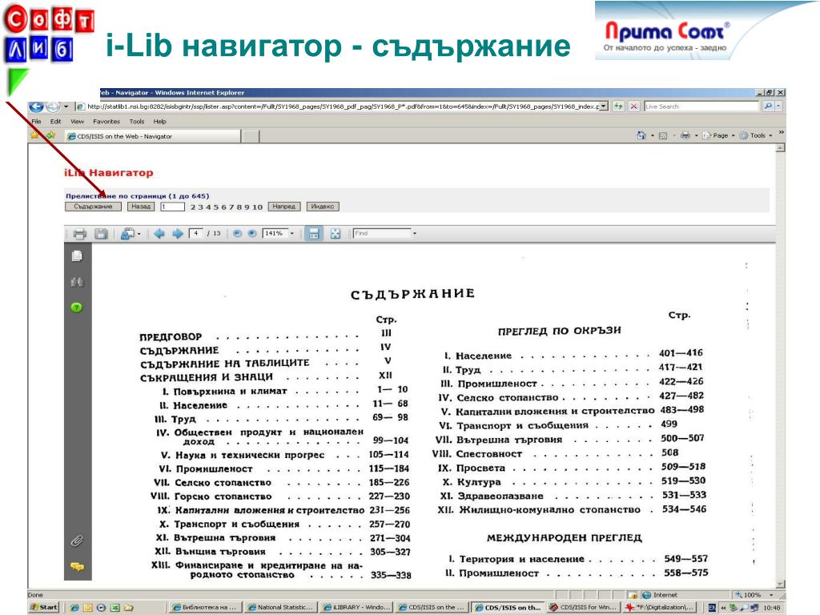Switch to CDS/ISIS for Win taskbar window
Image resolution: width=820 pixels, height=615 pixels.
584,607
